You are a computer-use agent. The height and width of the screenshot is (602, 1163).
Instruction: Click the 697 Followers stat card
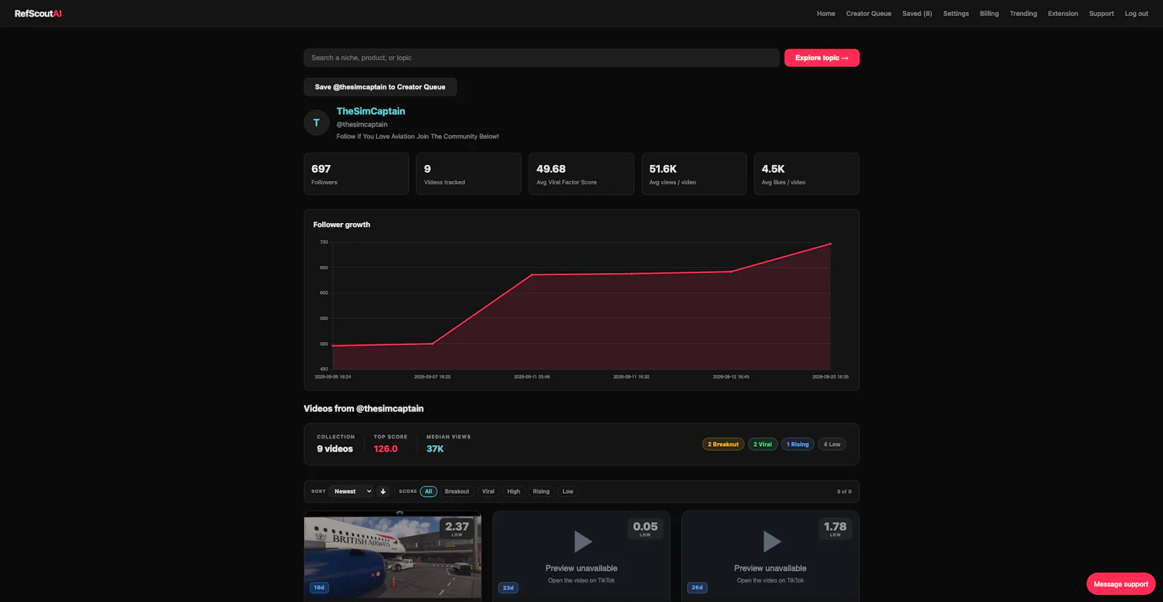pyautogui.click(x=356, y=174)
